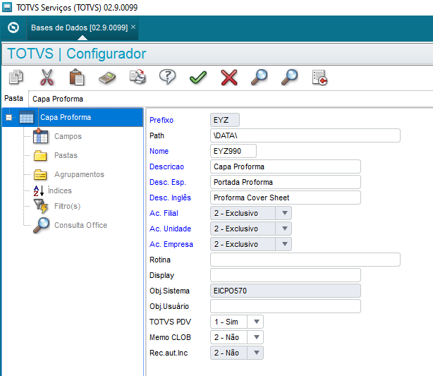The image size is (433, 376).
Task: Click the empty Obj.Usuário input field
Action: (286, 306)
